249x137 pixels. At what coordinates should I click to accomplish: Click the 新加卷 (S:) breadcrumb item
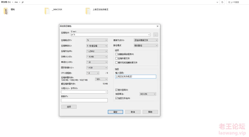6,2
